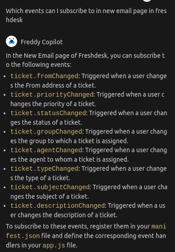Click the ticket.fromChanged event code
The height and width of the screenshot is (252, 175).
45,76
